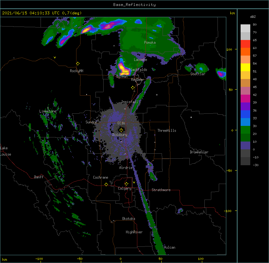Click the storm cell right of Stettler label
Screen dimensions: 269x263
(221, 74)
